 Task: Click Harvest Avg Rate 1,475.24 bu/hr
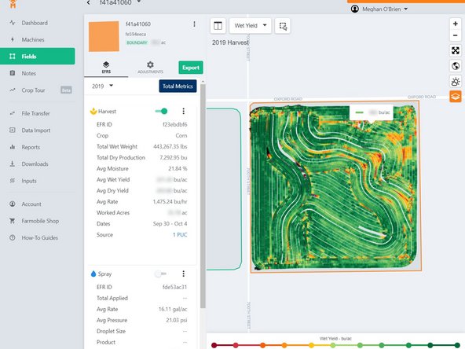pos(170,201)
